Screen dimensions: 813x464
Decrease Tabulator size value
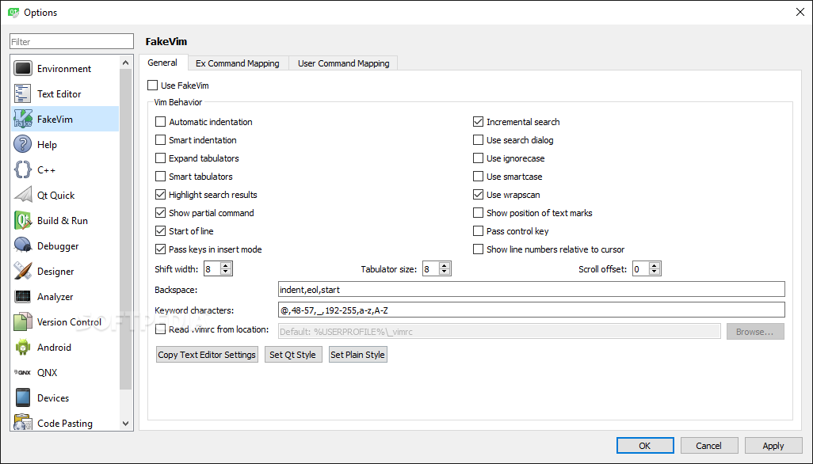(x=445, y=272)
